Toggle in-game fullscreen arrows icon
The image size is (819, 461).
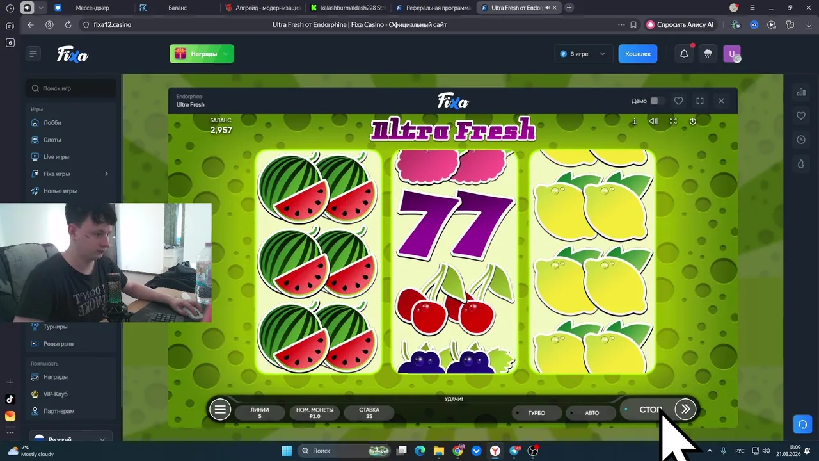[x=673, y=121]
